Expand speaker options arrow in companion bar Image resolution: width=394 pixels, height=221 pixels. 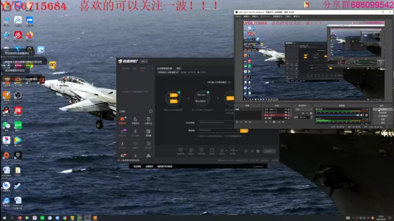click(237, 151)
